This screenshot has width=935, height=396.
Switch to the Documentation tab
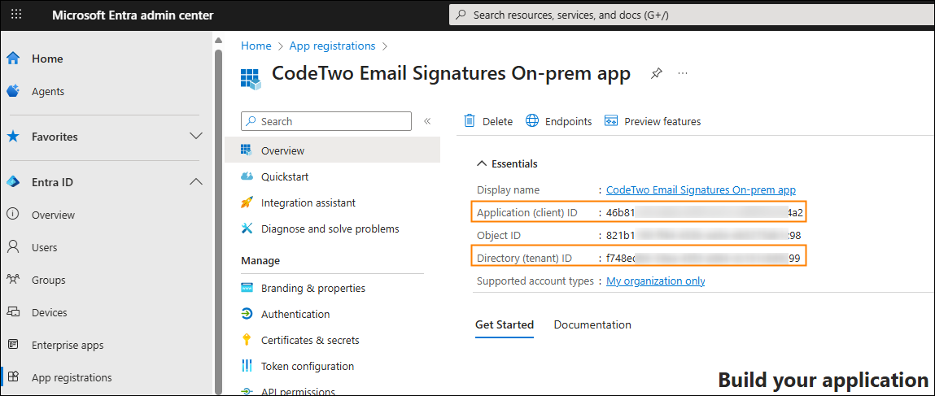click(x=592, y=324)
